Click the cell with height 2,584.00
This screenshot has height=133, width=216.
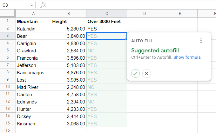68,51
